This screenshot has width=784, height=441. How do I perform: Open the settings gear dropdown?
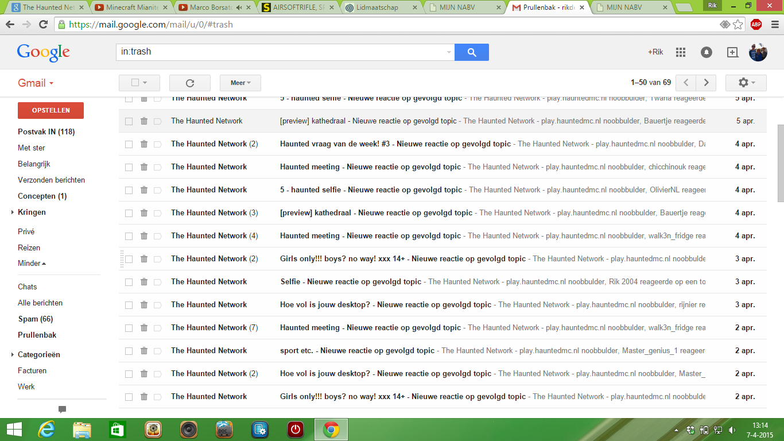click(746, 83)
